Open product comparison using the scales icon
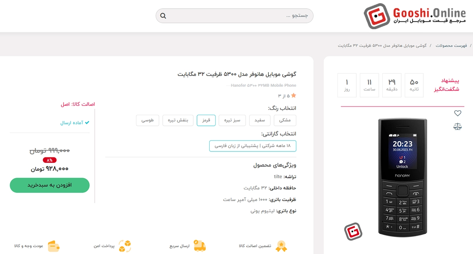This screenshot has height=254, width=473. point(458,126)
